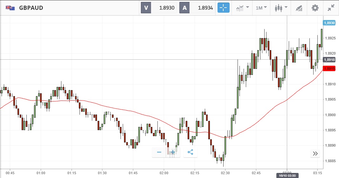Viewport: 339px width, 178px height.
Task: Click the 1,8925 price axis label
Action: pos(330,38)
